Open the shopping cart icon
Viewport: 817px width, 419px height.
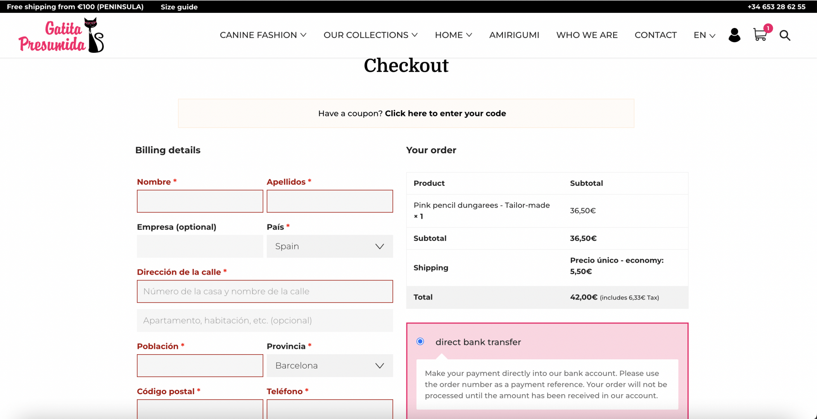click(x=760, y=35)
